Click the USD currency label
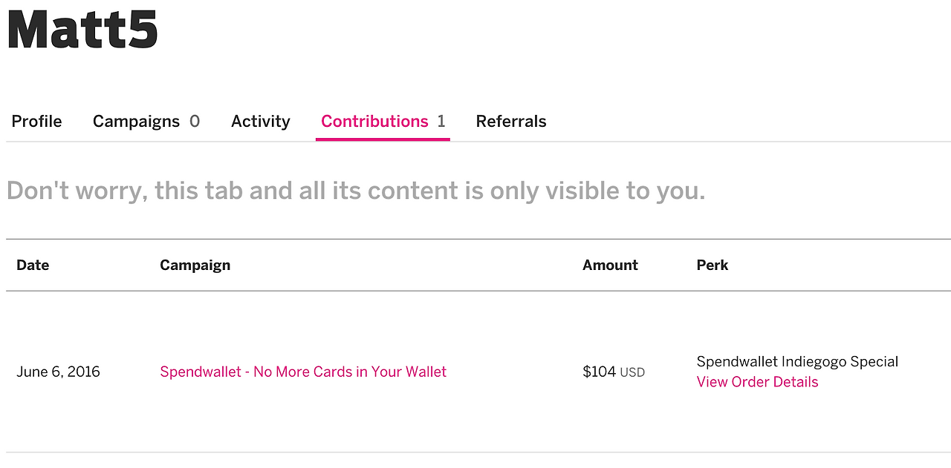Image resolution: width=951 pixels, height=468 pixels. click(x=632, y=372)
